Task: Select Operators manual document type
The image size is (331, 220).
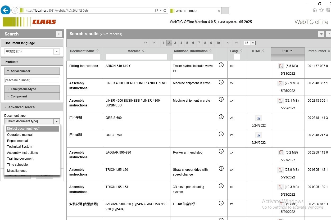Action: 32,135
